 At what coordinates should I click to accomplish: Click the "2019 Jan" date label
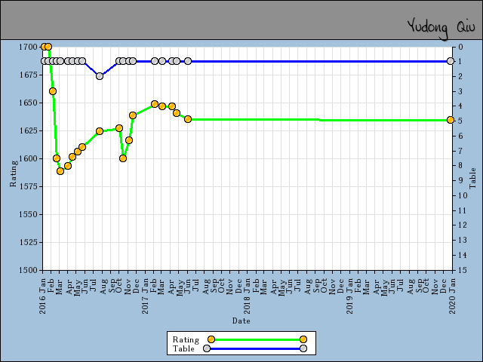[349, 296]
